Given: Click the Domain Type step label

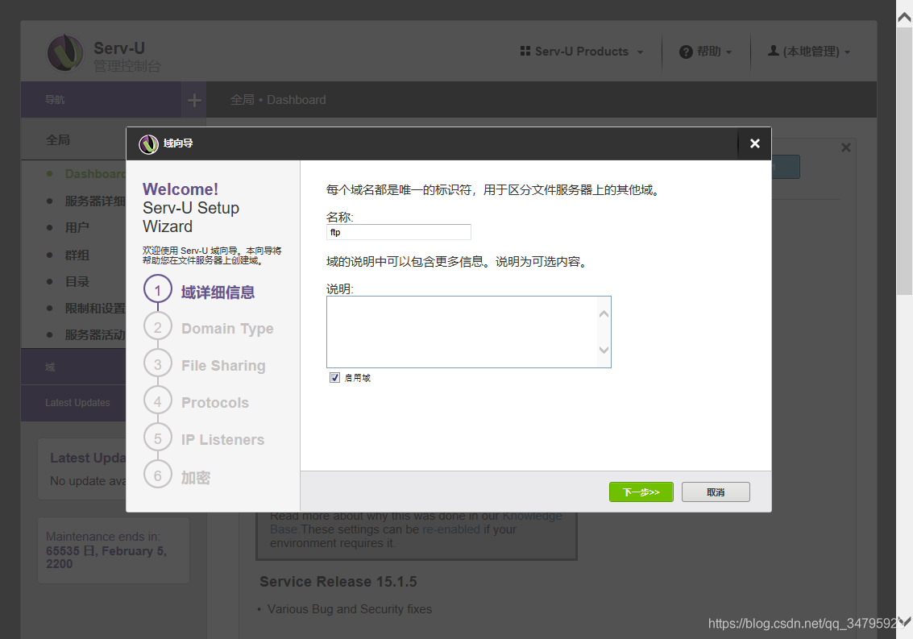Looking at the screenshot, I should pyautogui.click(x=227, y=329).
